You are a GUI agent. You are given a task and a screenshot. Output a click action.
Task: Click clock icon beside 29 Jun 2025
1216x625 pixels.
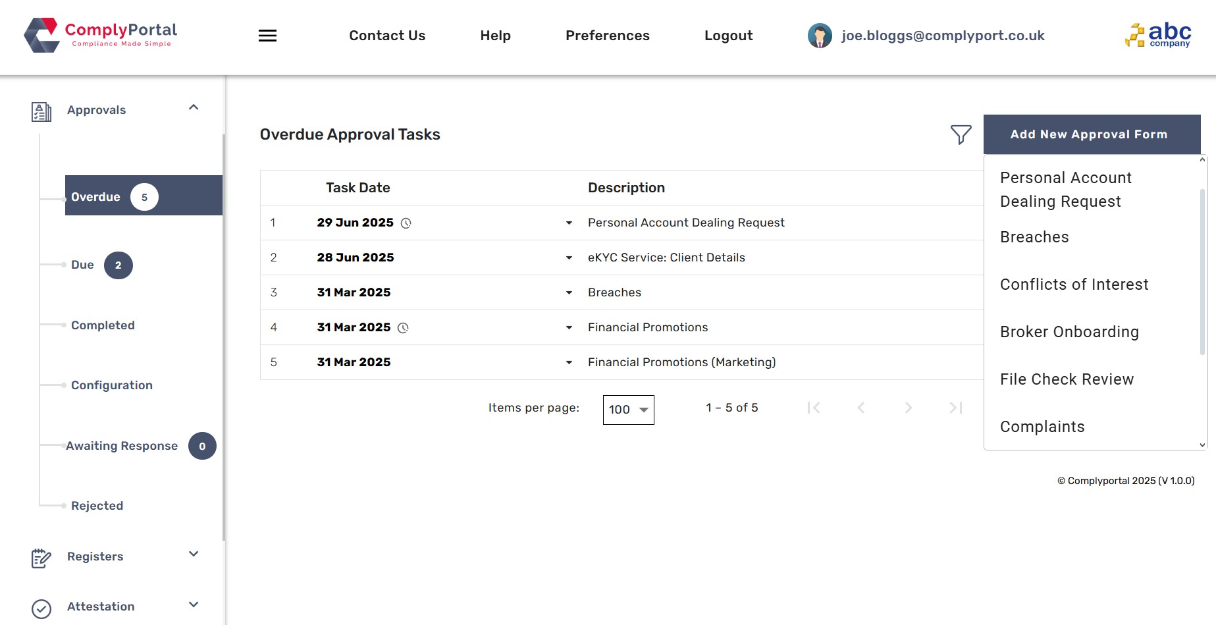pos(406,223)
